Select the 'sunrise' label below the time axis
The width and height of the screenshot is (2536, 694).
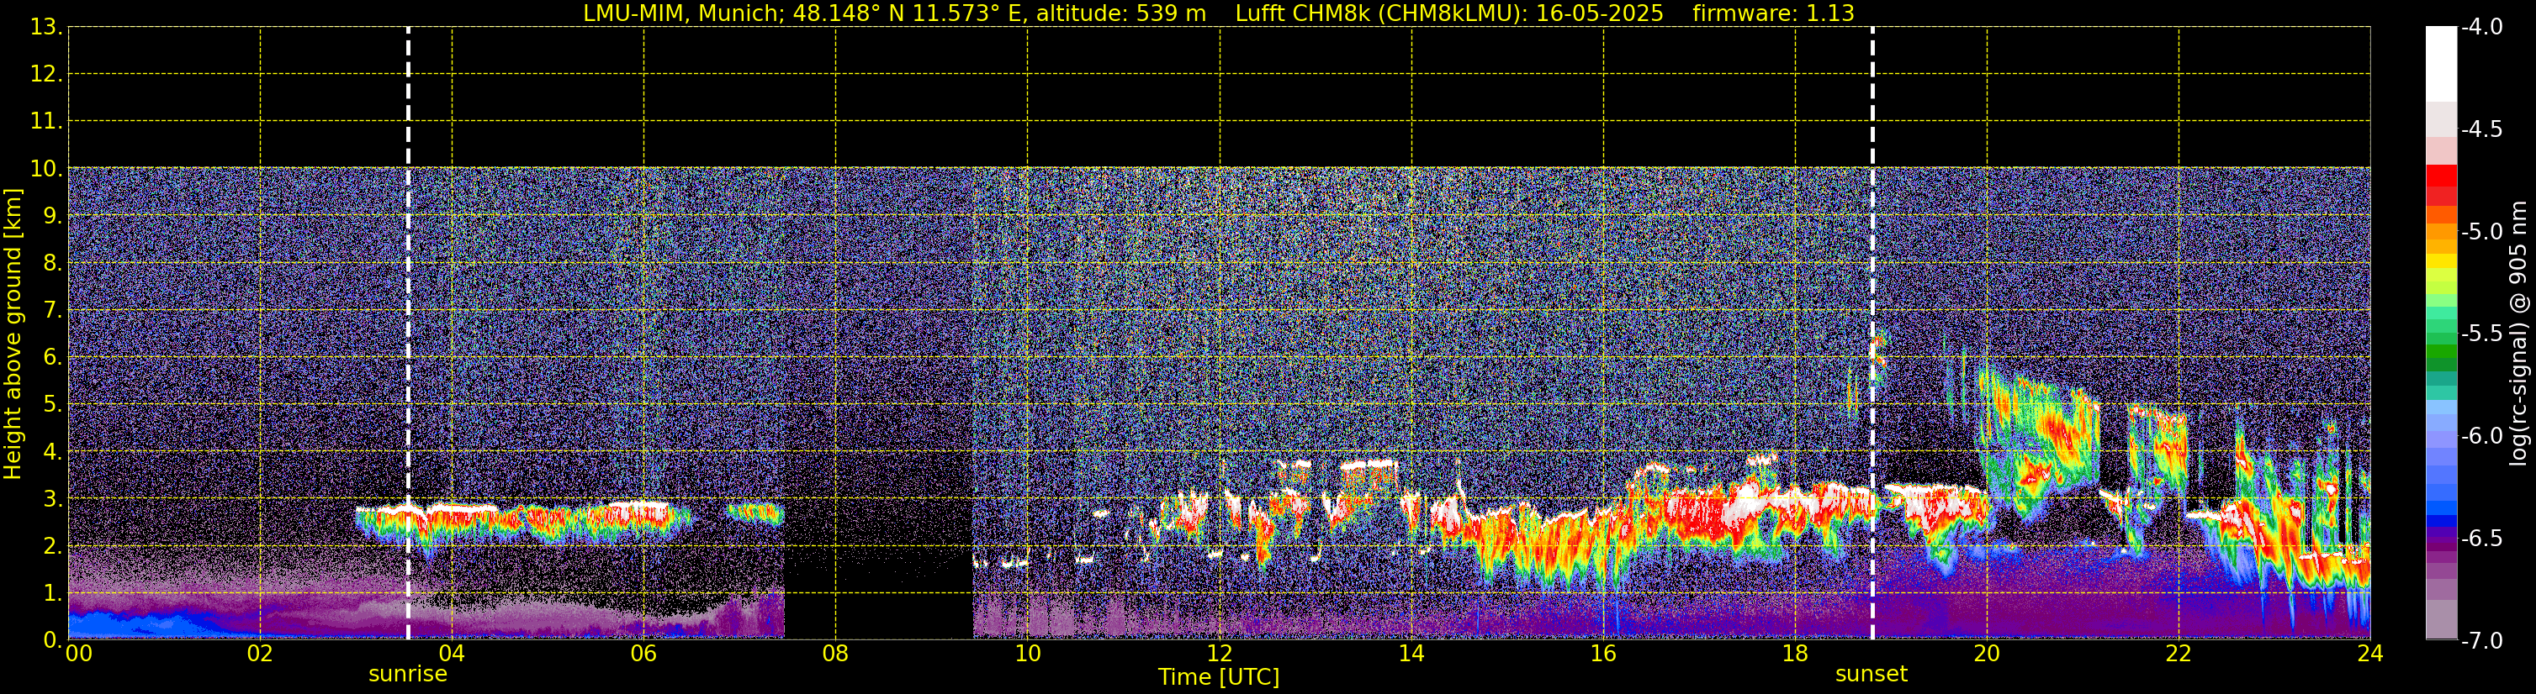tap(408, 675)
